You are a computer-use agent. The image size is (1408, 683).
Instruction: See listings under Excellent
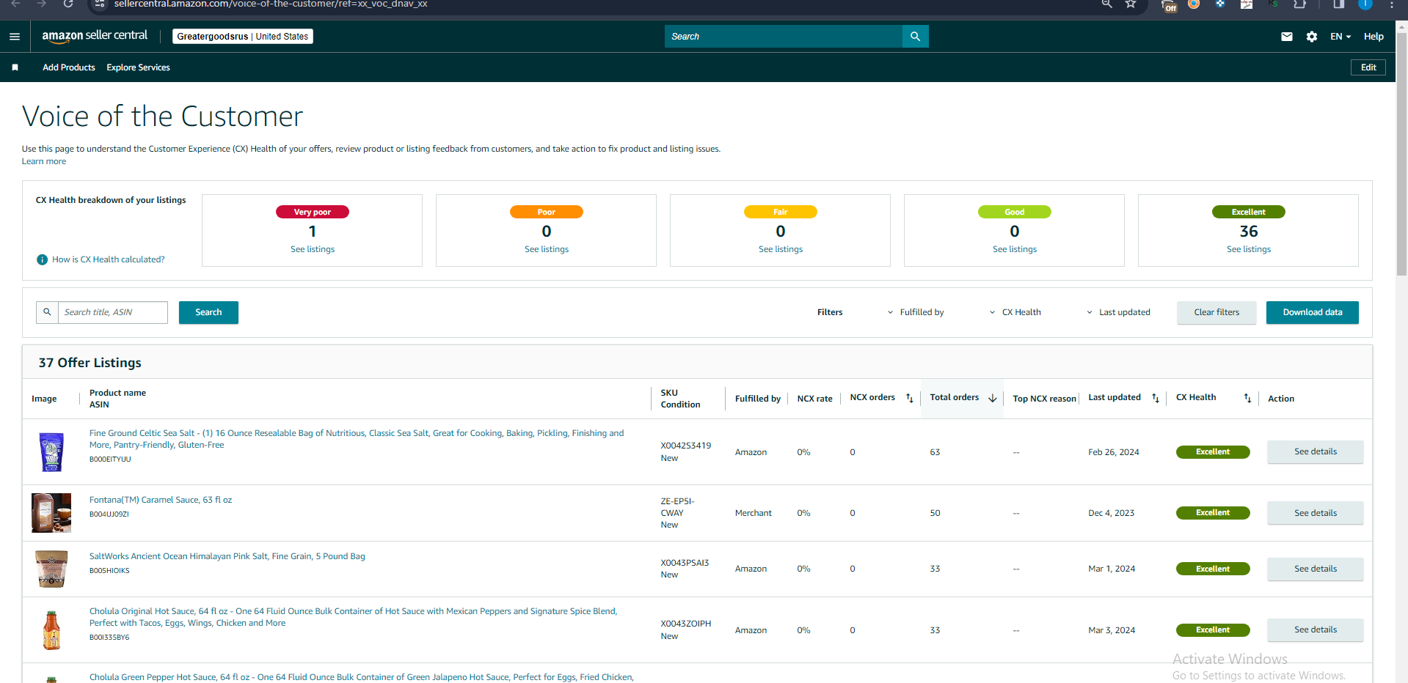(x=1249, y=249)
